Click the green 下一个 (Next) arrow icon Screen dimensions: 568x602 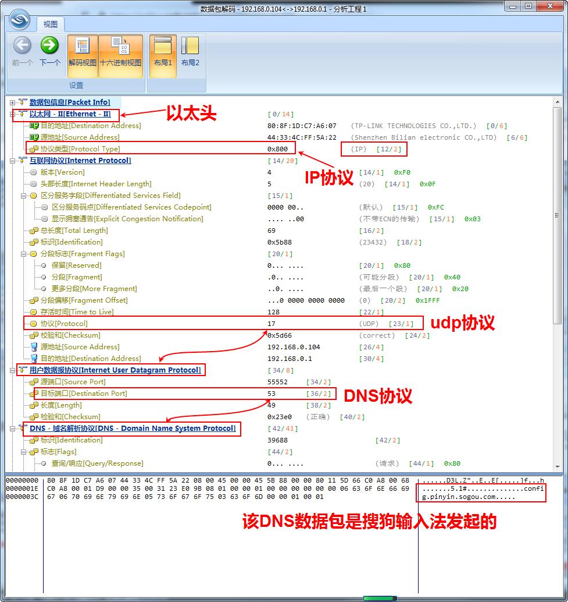(x=49, y=47)
